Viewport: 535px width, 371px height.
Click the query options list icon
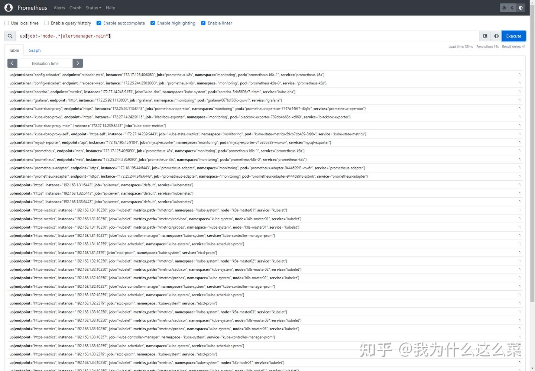[x=485, y=36]
